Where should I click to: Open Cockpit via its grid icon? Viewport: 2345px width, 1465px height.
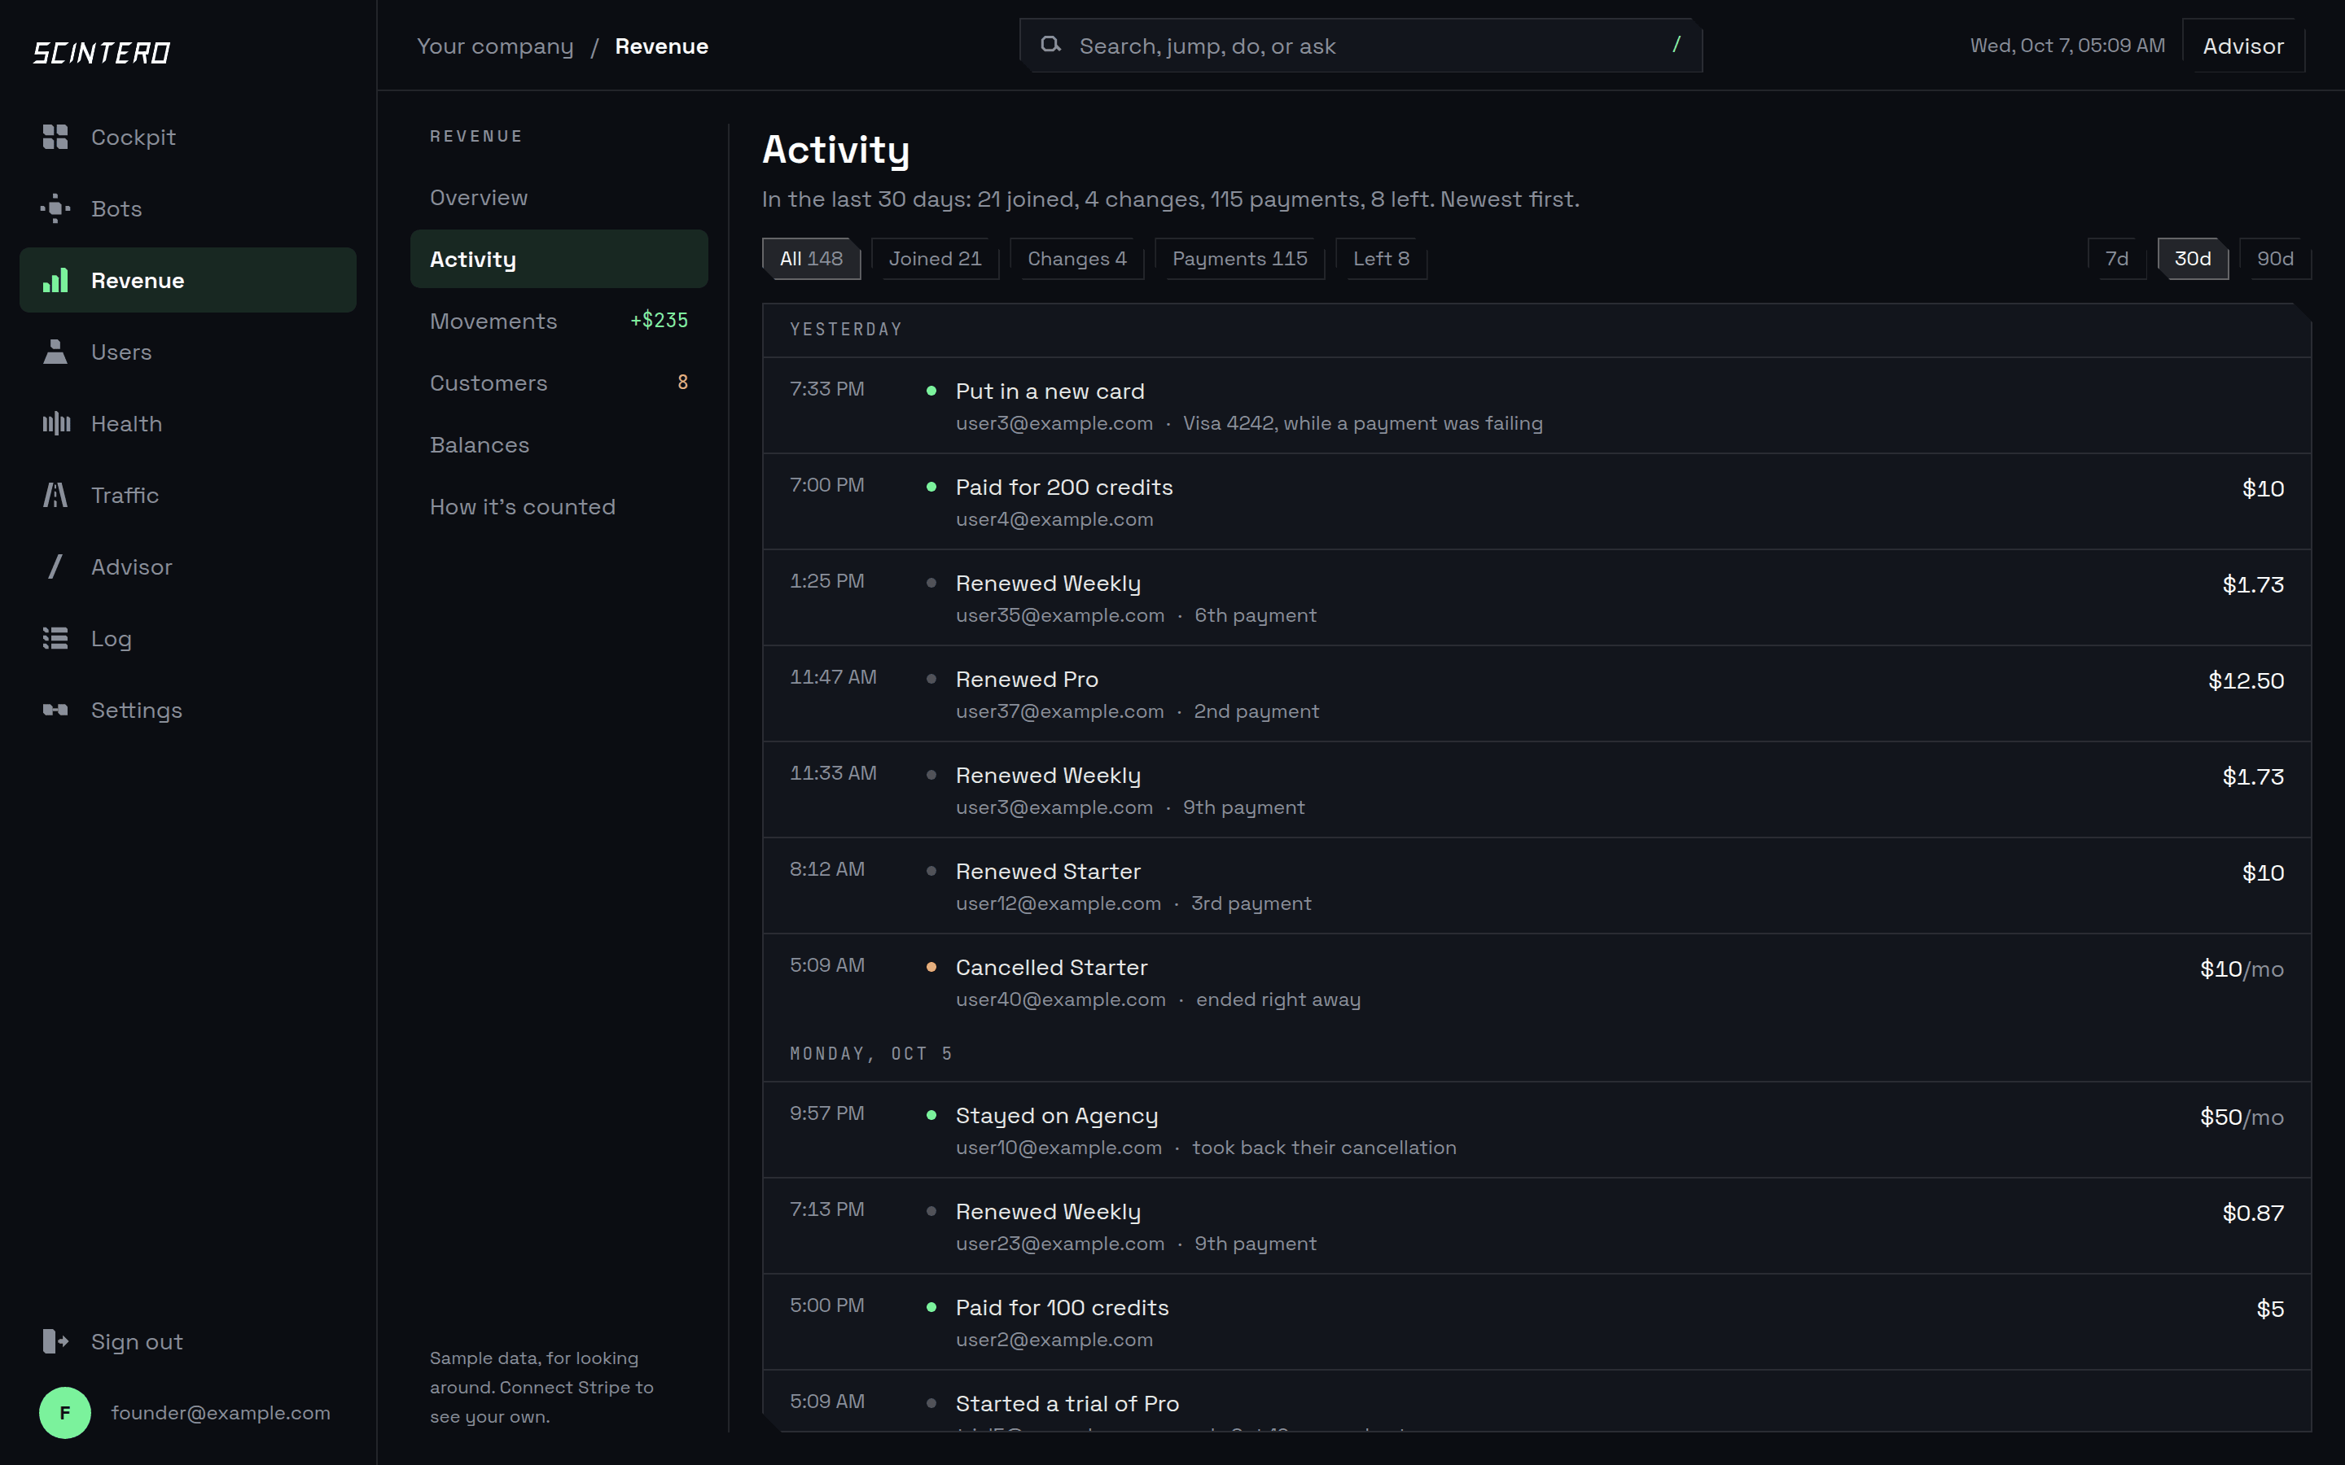(55, 137)
